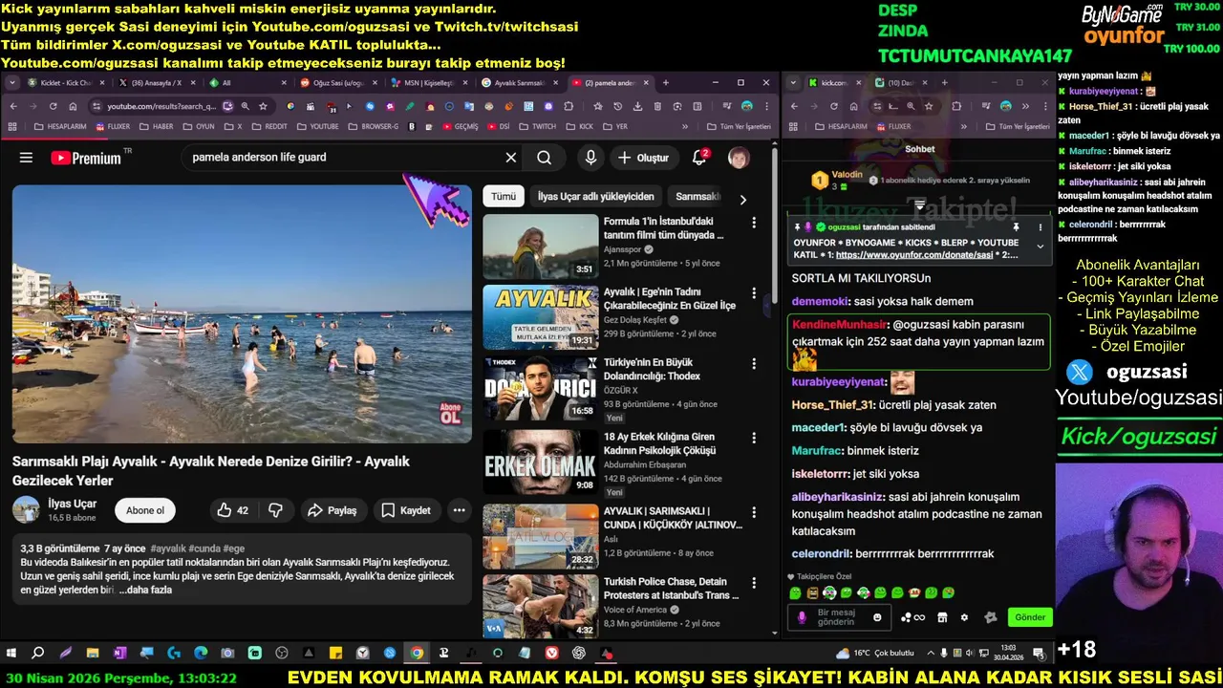Dislike the Sarımsaklı Plajı video

pyautogui.click(x=275, y=510)
